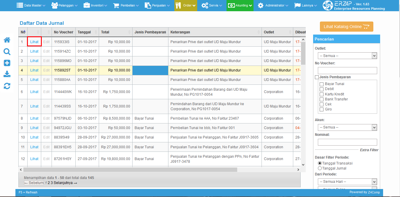Open the Inventori menu

96,5
